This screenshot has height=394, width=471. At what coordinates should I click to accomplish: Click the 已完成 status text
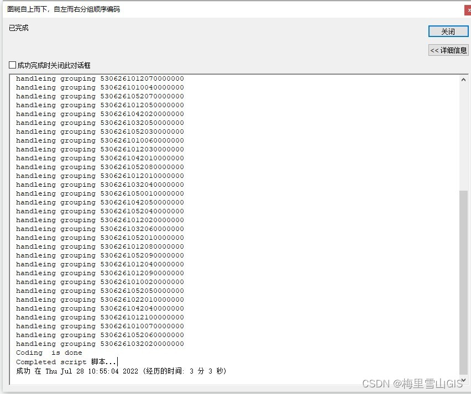[19, 28]
